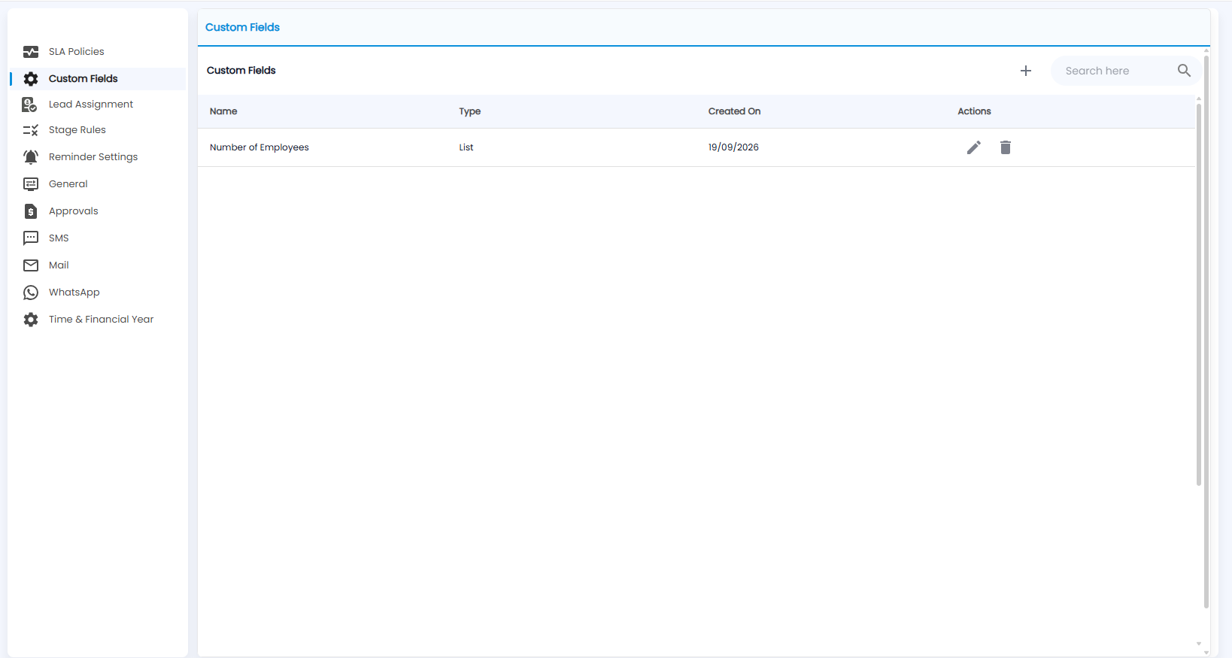
Task: Open WhatsApp settings label
Action: point(74,293)
